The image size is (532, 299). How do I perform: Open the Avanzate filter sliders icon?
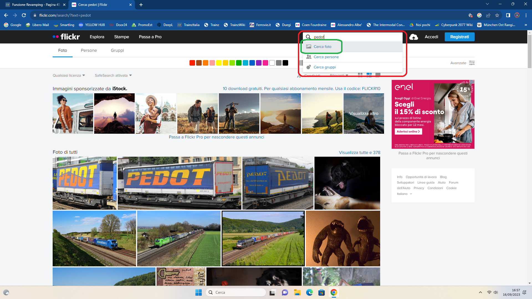click(x=472, y=63)
